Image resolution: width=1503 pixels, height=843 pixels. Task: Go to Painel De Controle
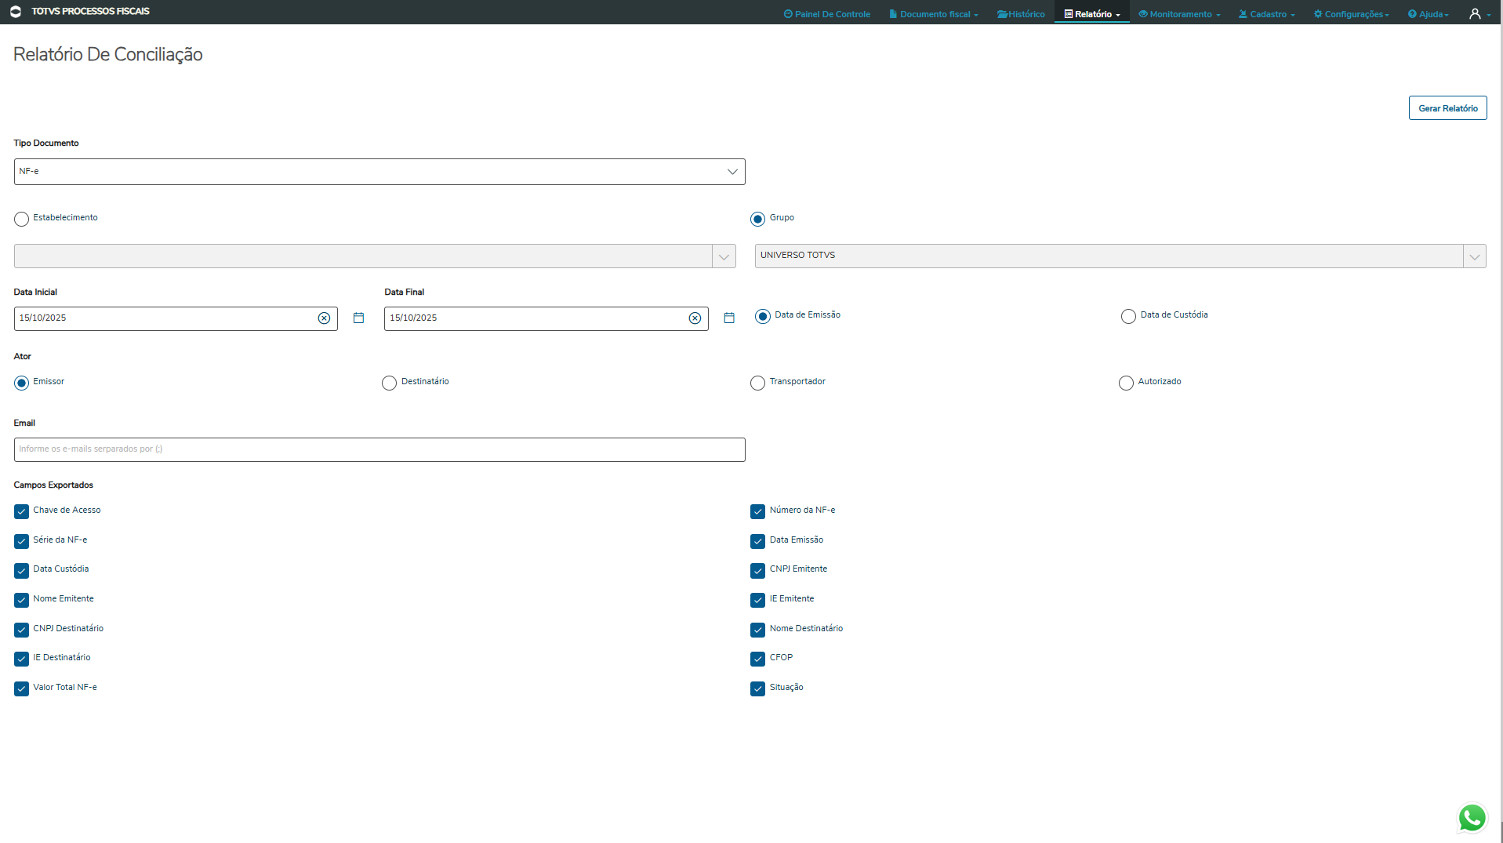(827, 14)
